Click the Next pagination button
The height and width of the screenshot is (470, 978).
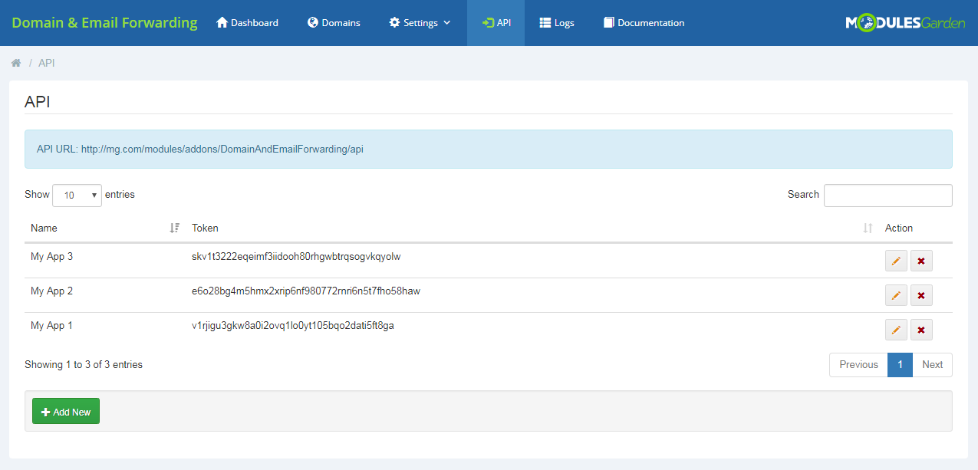(932, 364)
